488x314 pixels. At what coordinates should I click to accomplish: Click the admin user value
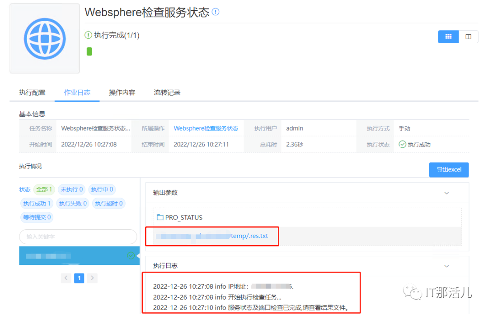tap(295, 128)
